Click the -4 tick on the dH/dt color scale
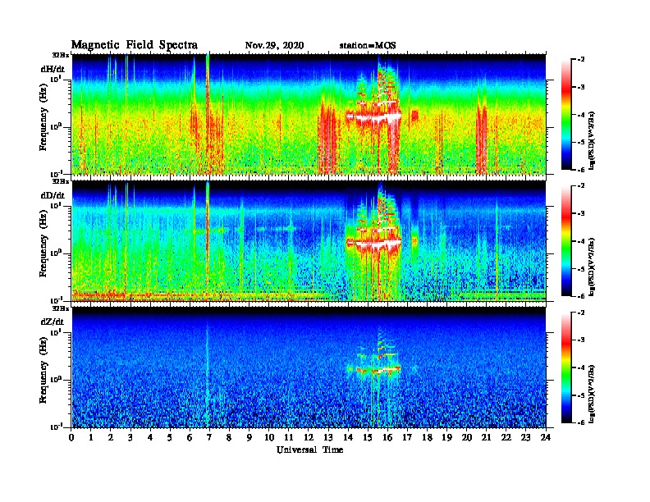This screenshot has height=502, width=650. [581, 115]
